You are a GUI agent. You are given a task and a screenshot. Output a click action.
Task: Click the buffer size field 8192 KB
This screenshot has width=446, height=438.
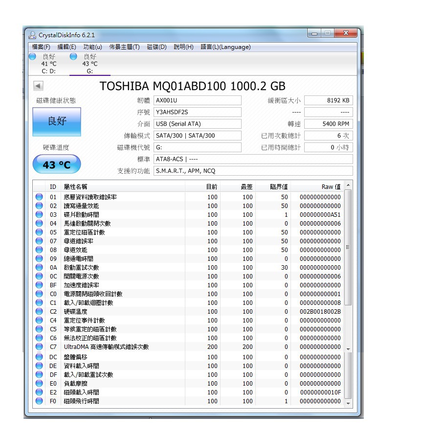(329, 100)
